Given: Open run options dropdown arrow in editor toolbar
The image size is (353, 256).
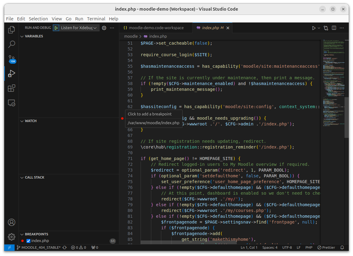Looking at the screenshot, I should click(319, 28).
